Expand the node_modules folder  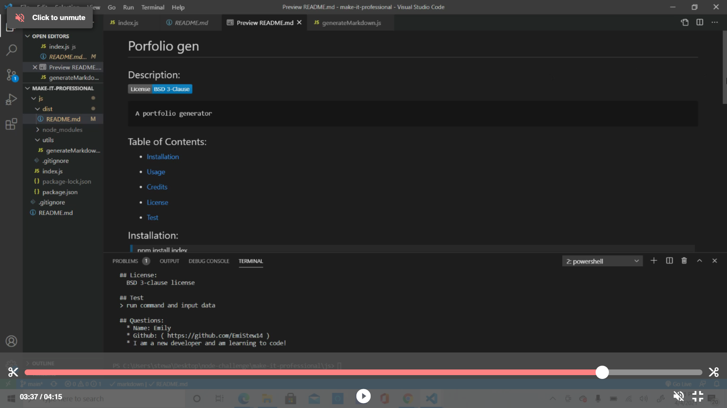62,130
